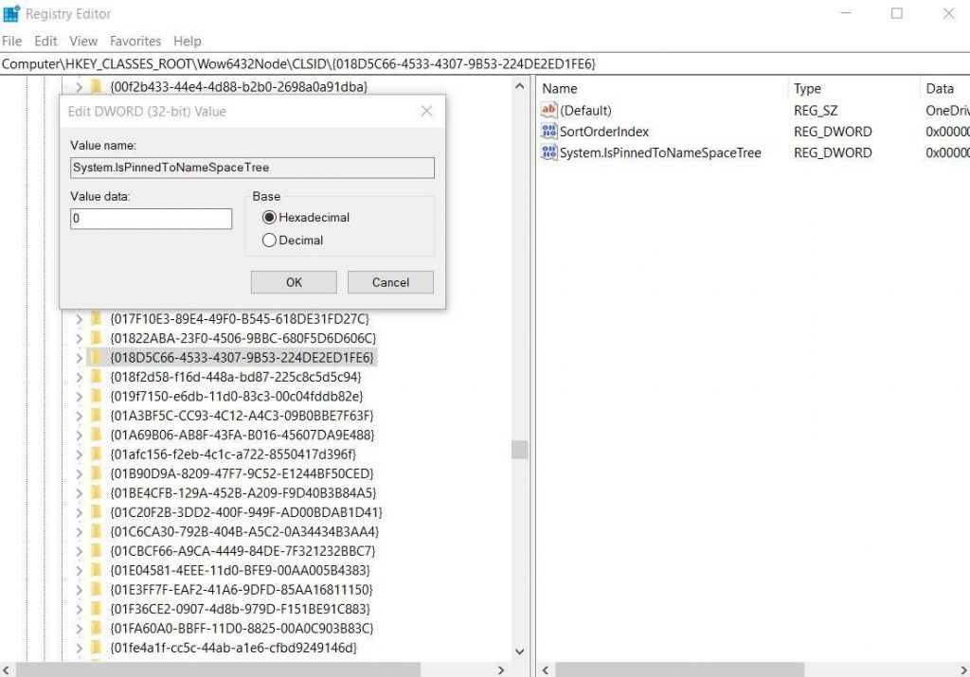Click the REG_SZ icon beside (Default)
970x677 pixels.
pyautogui.click(x=548, y=110)
